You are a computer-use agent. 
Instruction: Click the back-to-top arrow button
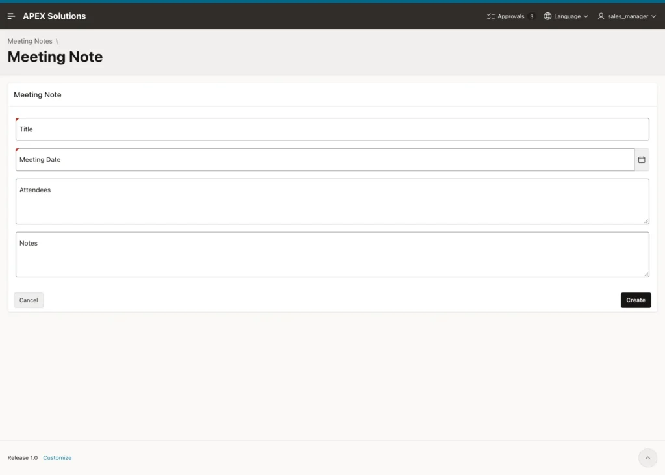click(647, 457)
